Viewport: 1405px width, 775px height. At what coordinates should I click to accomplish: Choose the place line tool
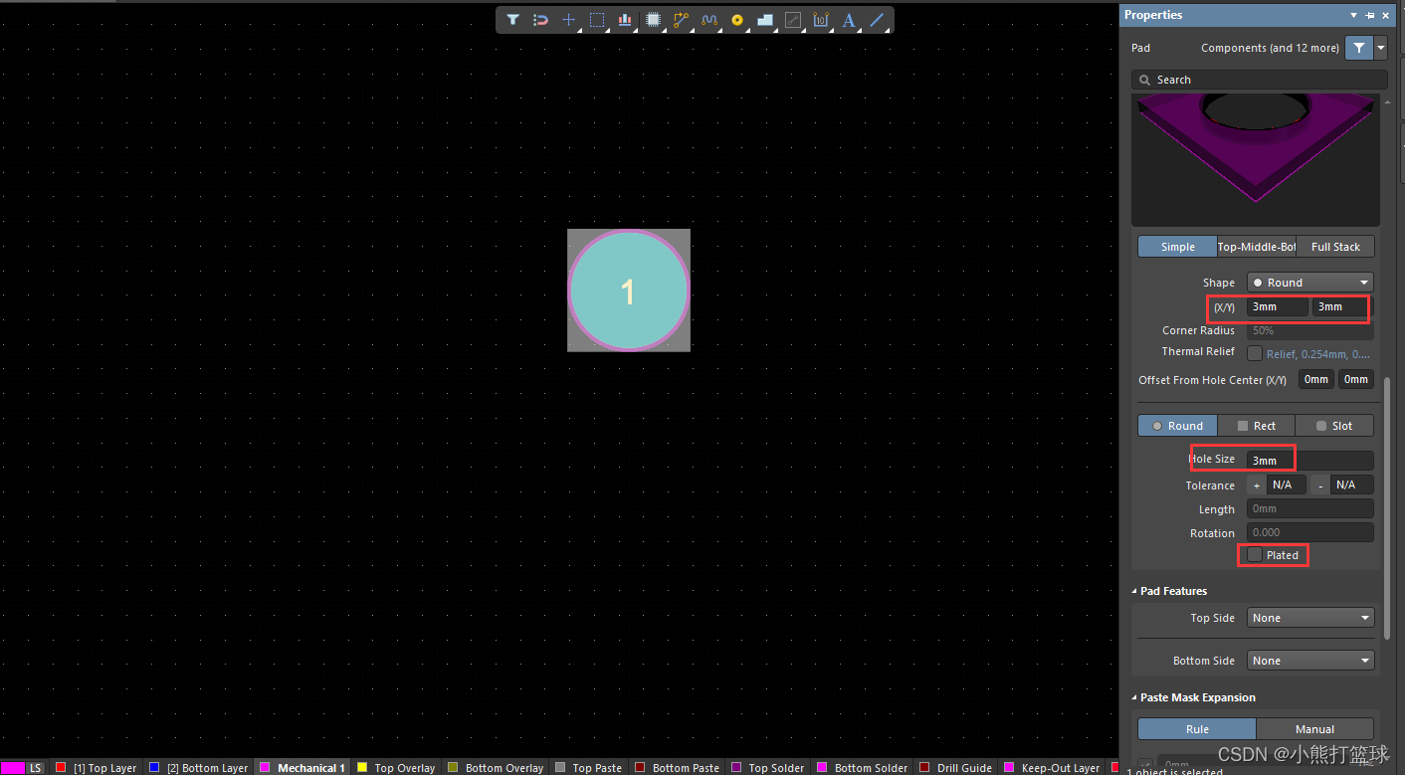click(x=876, y=20)
